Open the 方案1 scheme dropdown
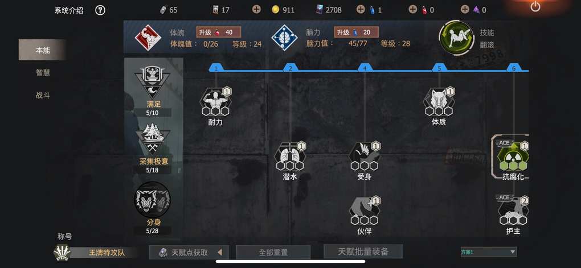Viewport: 581px width, 268px height. pos(488,252)
